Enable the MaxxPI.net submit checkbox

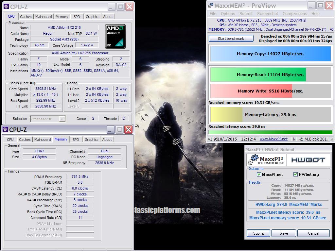tap(259, 175)
